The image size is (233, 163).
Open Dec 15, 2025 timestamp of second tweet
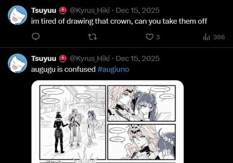click(138, 59)
